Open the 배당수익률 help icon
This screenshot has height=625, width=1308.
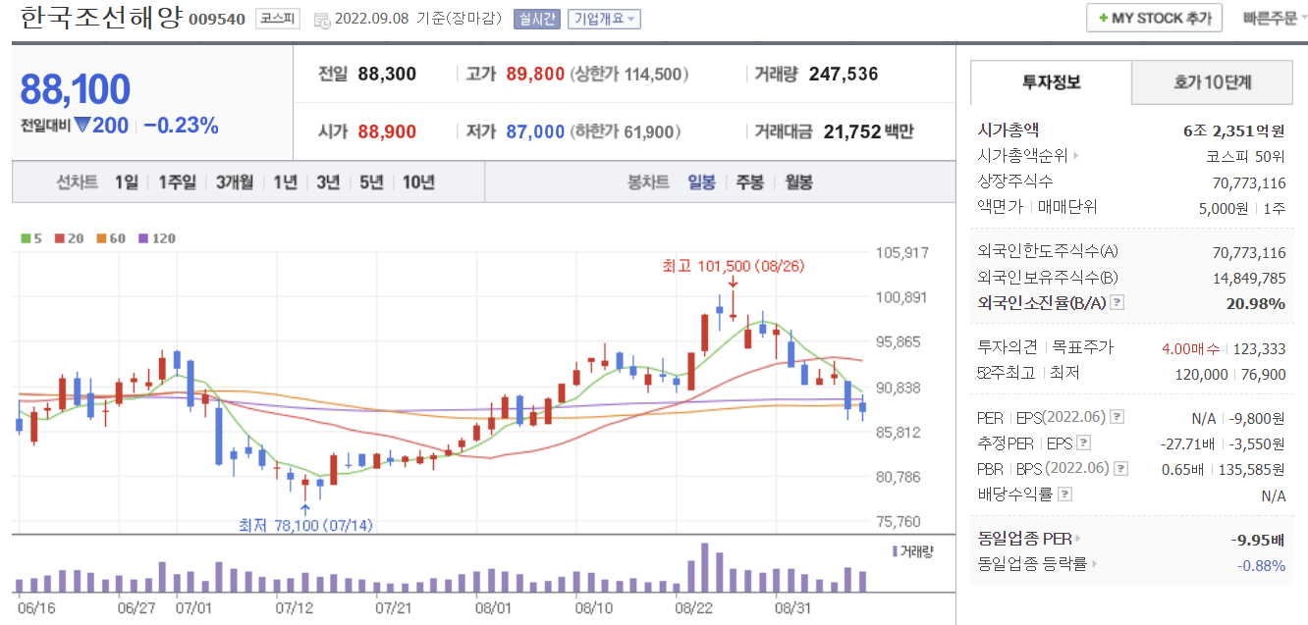1065,494
